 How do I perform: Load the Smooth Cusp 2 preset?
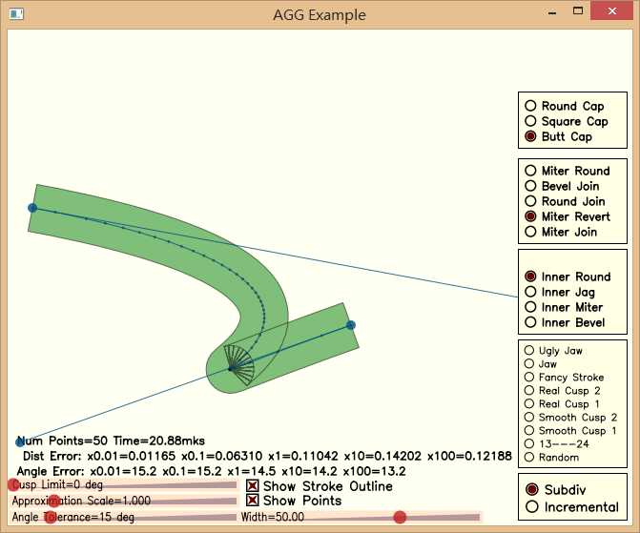[570, 417]
